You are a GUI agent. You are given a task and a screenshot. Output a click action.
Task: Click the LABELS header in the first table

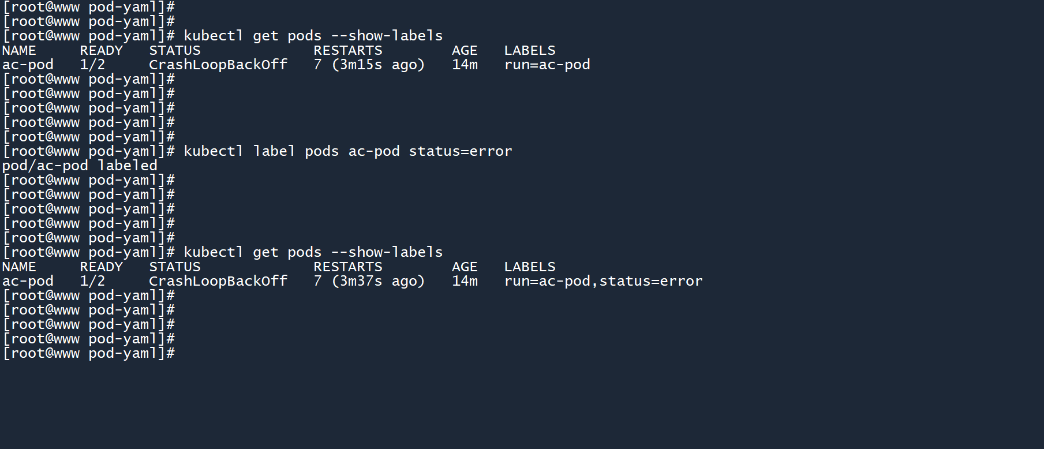[x=529, y=51]
